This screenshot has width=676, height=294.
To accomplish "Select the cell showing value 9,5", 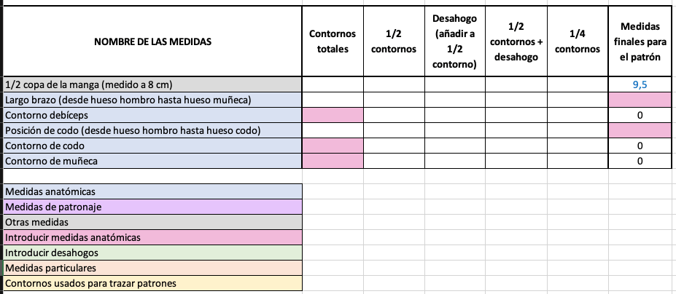I will pos(640,85).
